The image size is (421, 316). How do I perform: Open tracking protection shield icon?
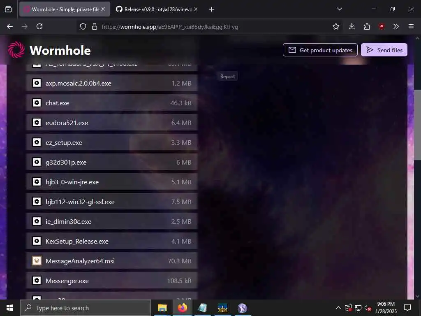point(83,26)
